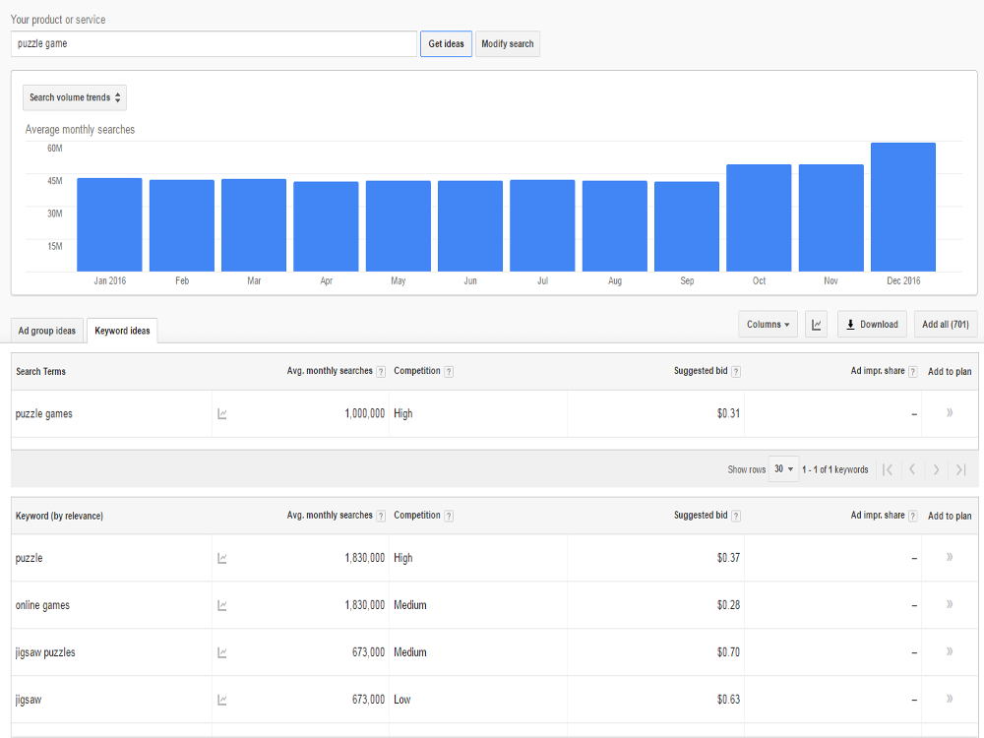The height and width of the screenshot is (738, 984).
Task: Help icon beside Avg. monthly searches in Keyword table
Action: (380, 516)
